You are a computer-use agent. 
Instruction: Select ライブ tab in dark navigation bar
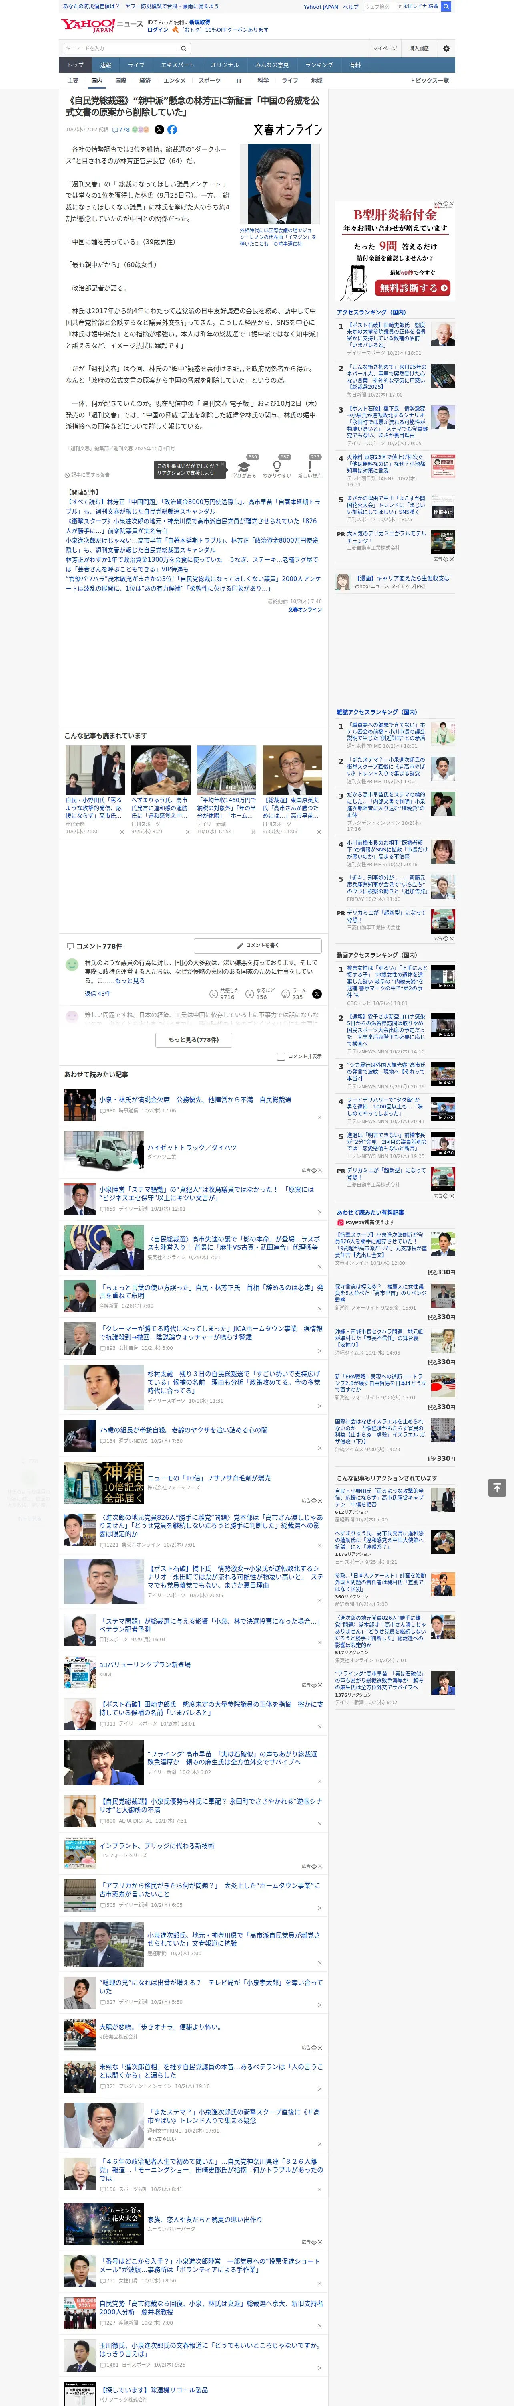coord(136,65)
